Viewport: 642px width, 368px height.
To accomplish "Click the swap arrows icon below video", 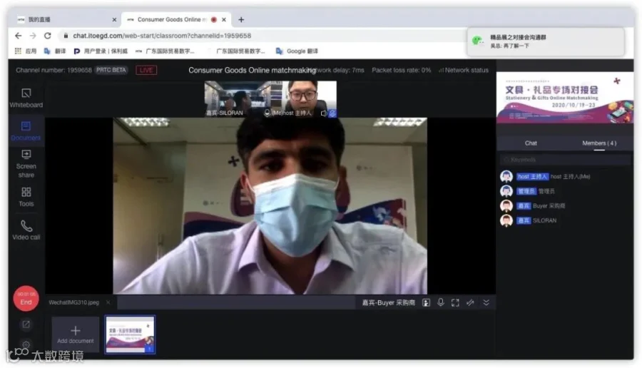I will click(x=470, y=302).
